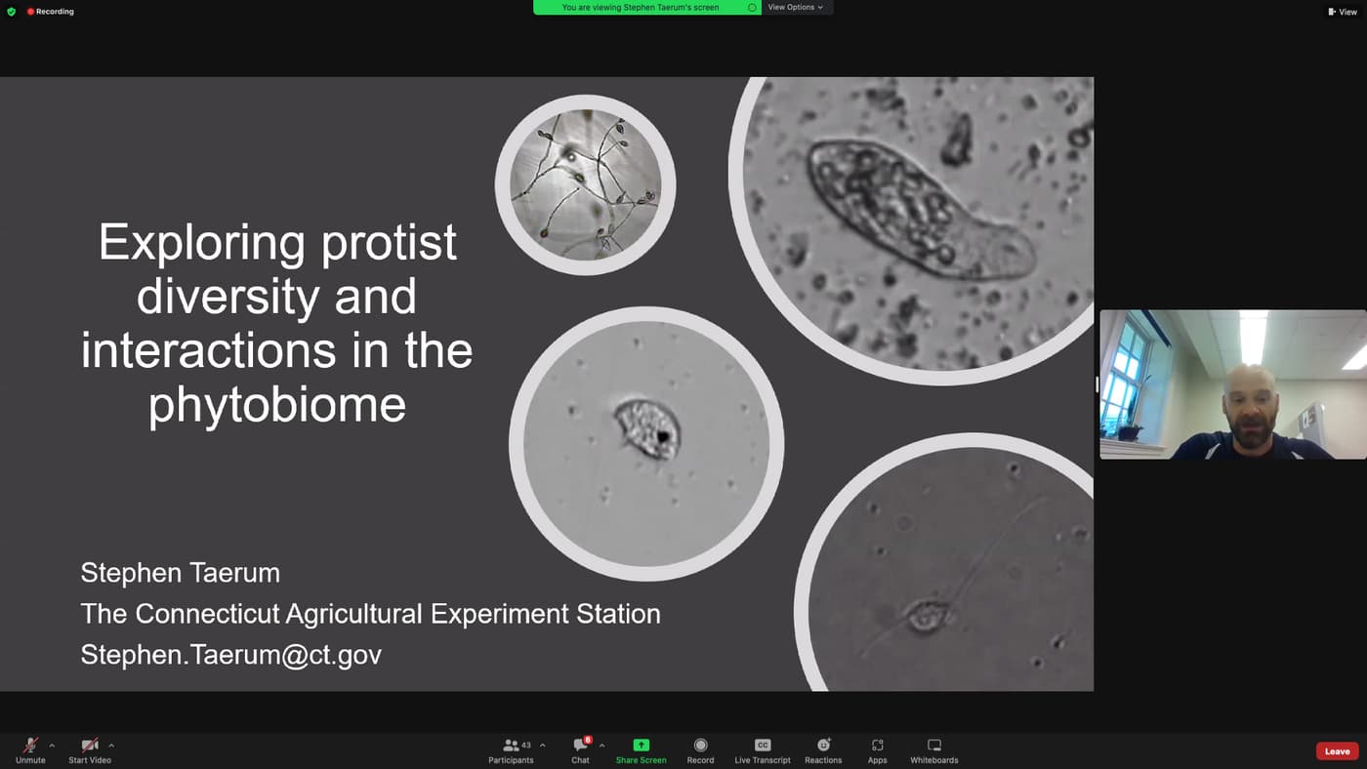Open Whiteboards
This screenshot has height=769, width=1367.
pyautogui.click(x=933, y=750)
